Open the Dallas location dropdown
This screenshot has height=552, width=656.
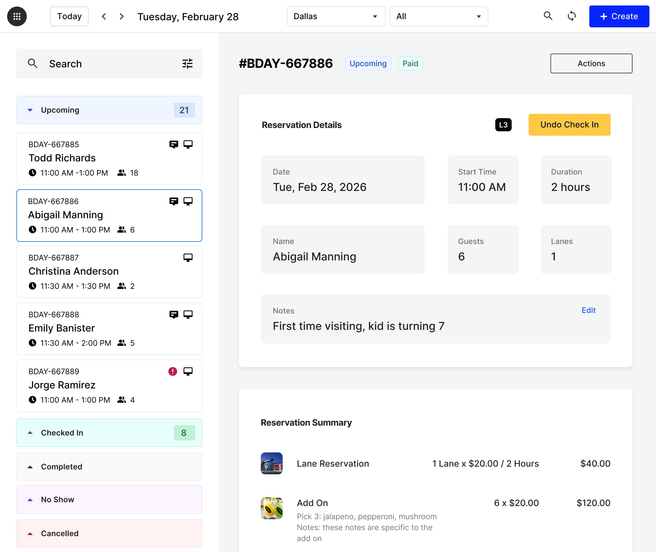coord(336,16)
